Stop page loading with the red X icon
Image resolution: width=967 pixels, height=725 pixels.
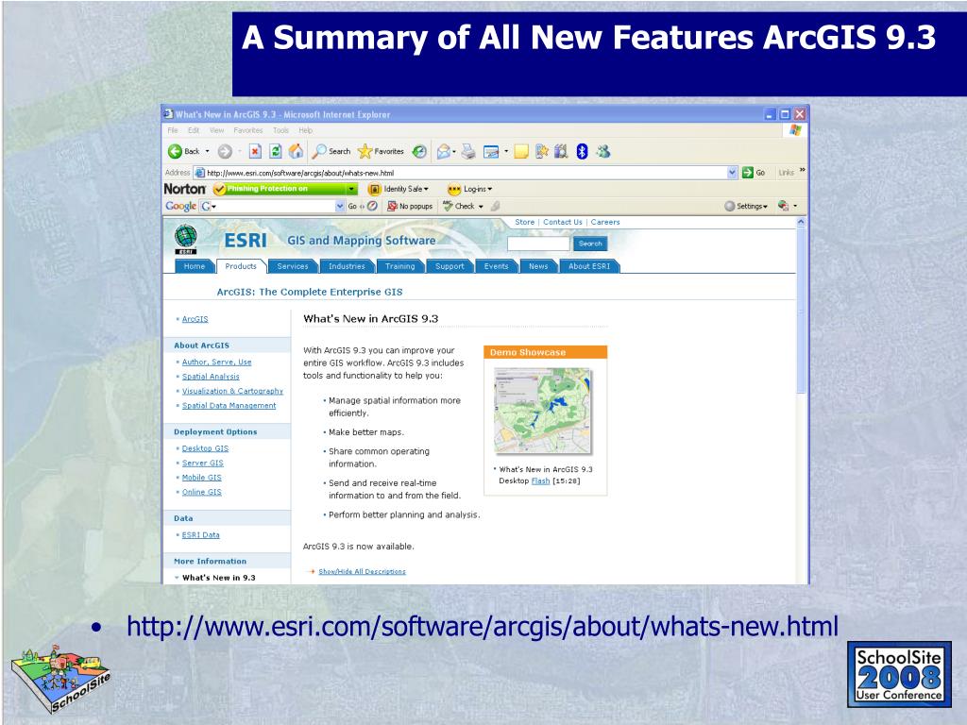[x=255, y=151]
